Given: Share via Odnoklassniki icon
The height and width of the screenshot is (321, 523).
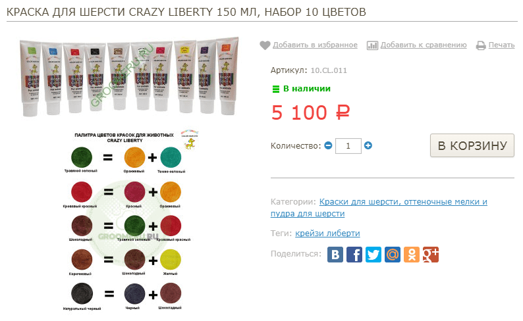Looking at the screenshot, I should (x=412, y=255).
